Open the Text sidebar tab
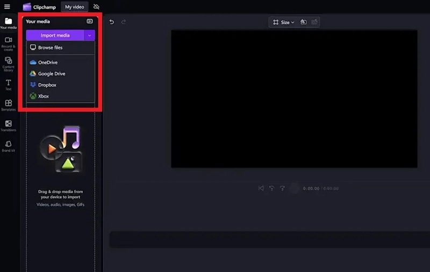This screenshot has width=430, height=272. (8, 85)
